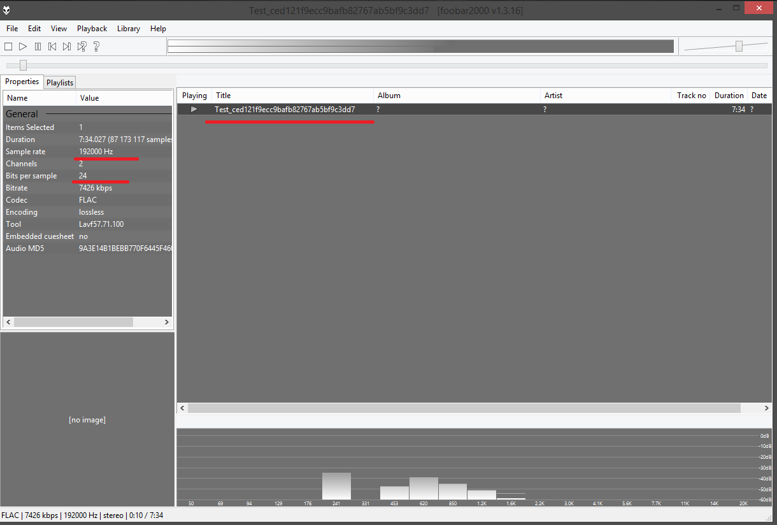
Task: Click the question mark toolbar icon
Action: 96,47
